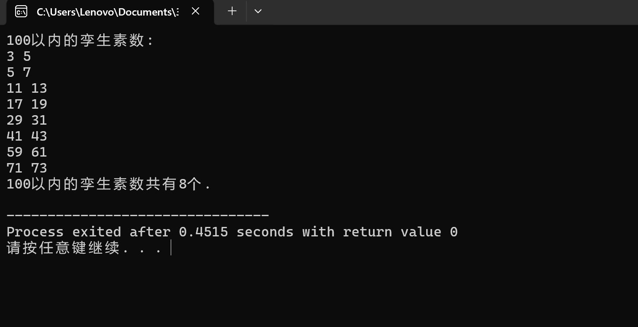Screen dimensions: 638x327
Task: Click the output line showing 3 5
Action: point(19,57)
